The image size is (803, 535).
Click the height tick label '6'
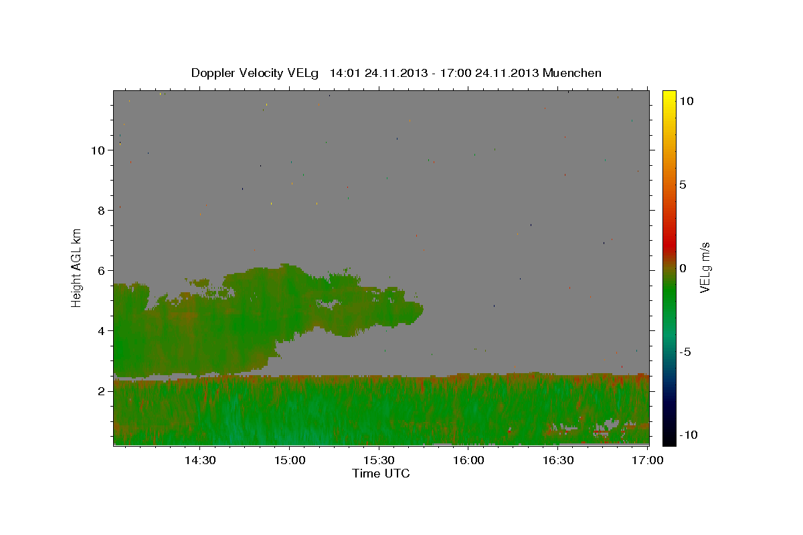(x=102, y=271)
